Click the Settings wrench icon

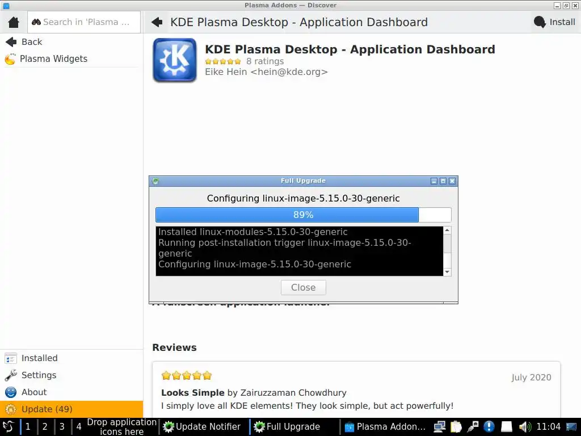(x=10, y=375)
